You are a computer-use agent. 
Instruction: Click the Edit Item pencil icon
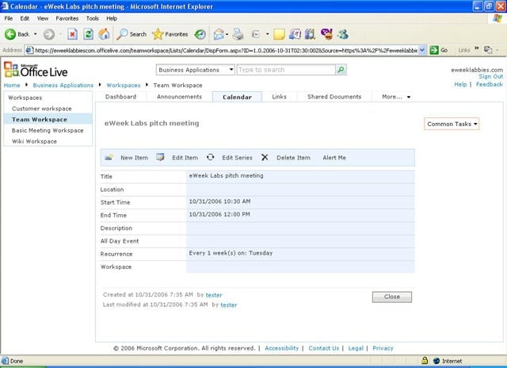coord(160,157)
